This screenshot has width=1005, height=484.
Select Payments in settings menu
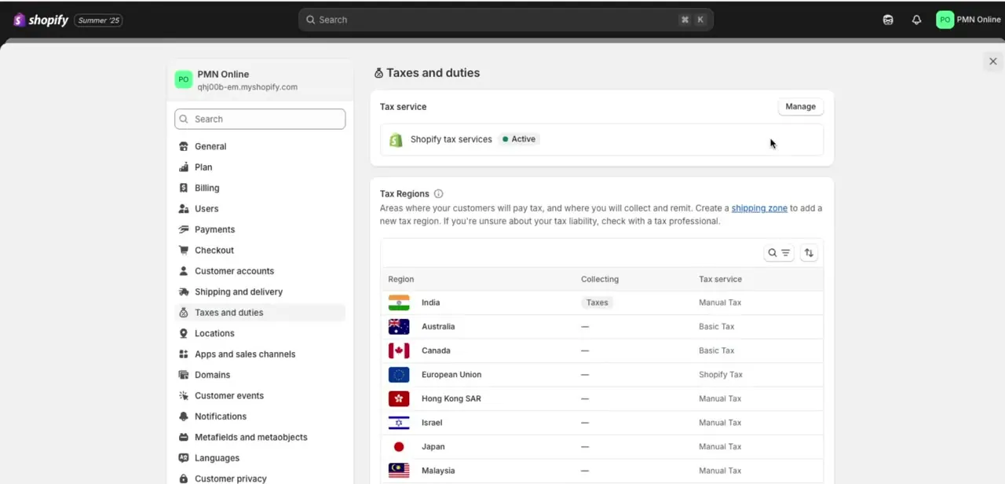coord(260,229)
